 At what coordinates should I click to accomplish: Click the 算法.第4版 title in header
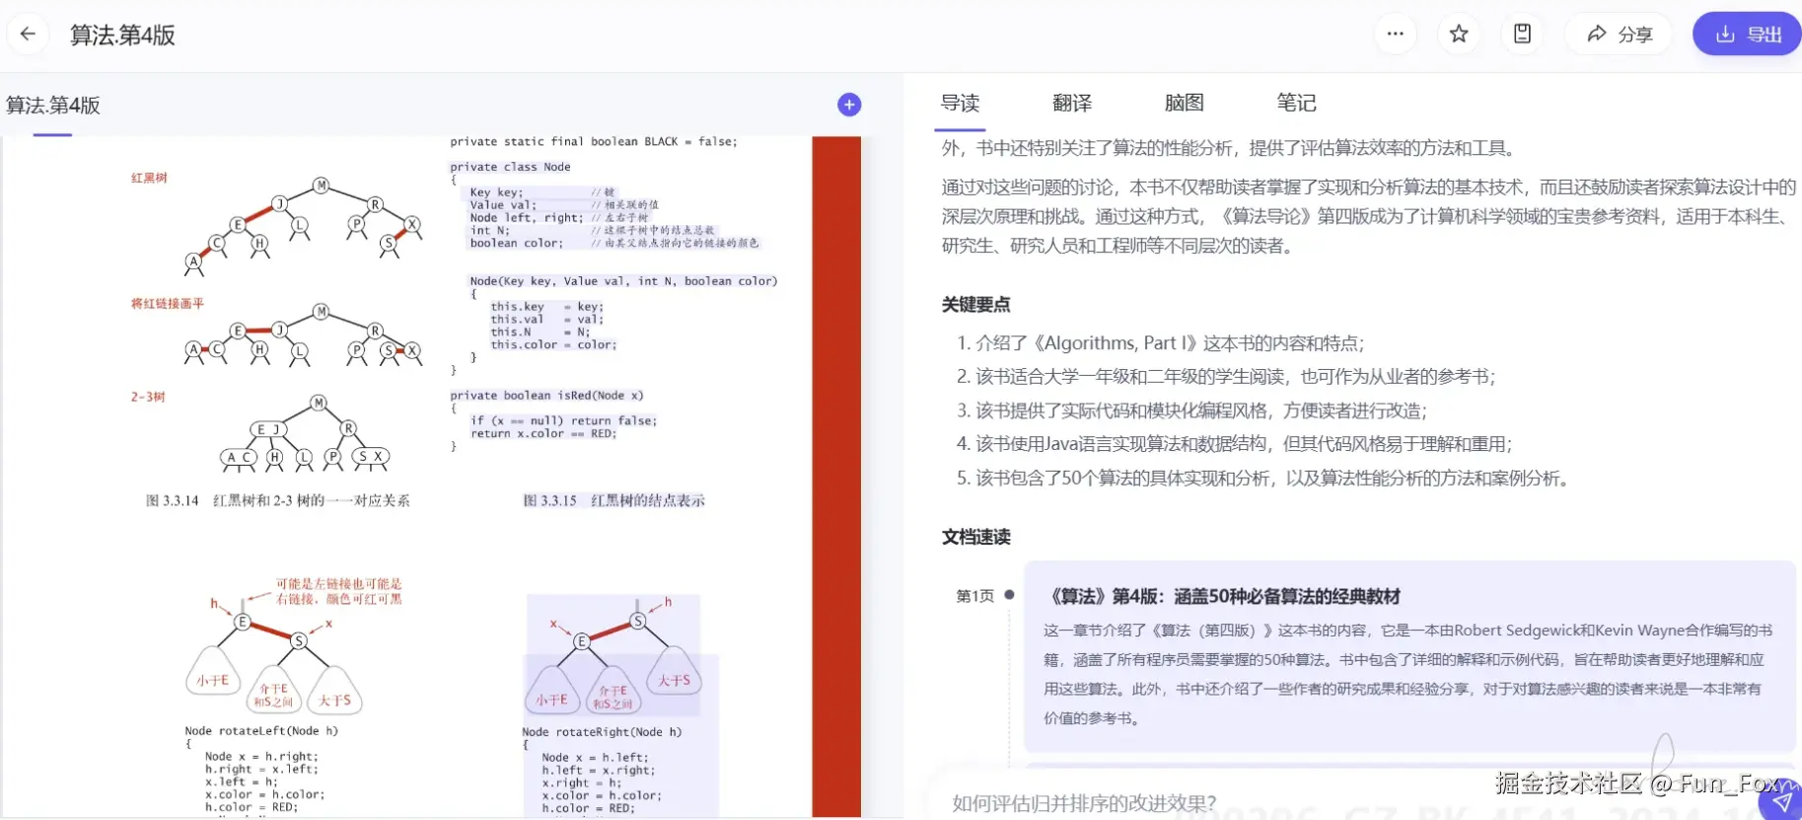[122, 36]
